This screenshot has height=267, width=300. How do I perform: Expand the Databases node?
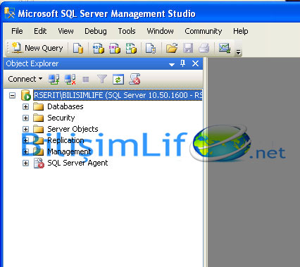pos(25,106)
